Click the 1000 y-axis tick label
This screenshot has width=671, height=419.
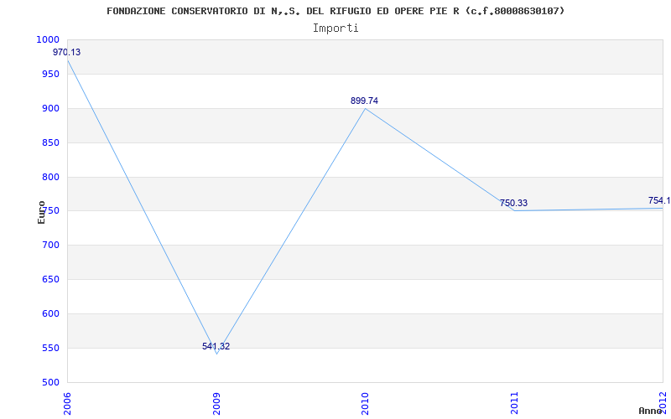(48, 39)
